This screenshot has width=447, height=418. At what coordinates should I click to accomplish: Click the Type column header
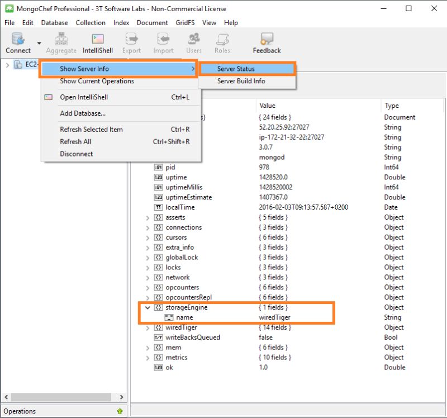[412, 106]
